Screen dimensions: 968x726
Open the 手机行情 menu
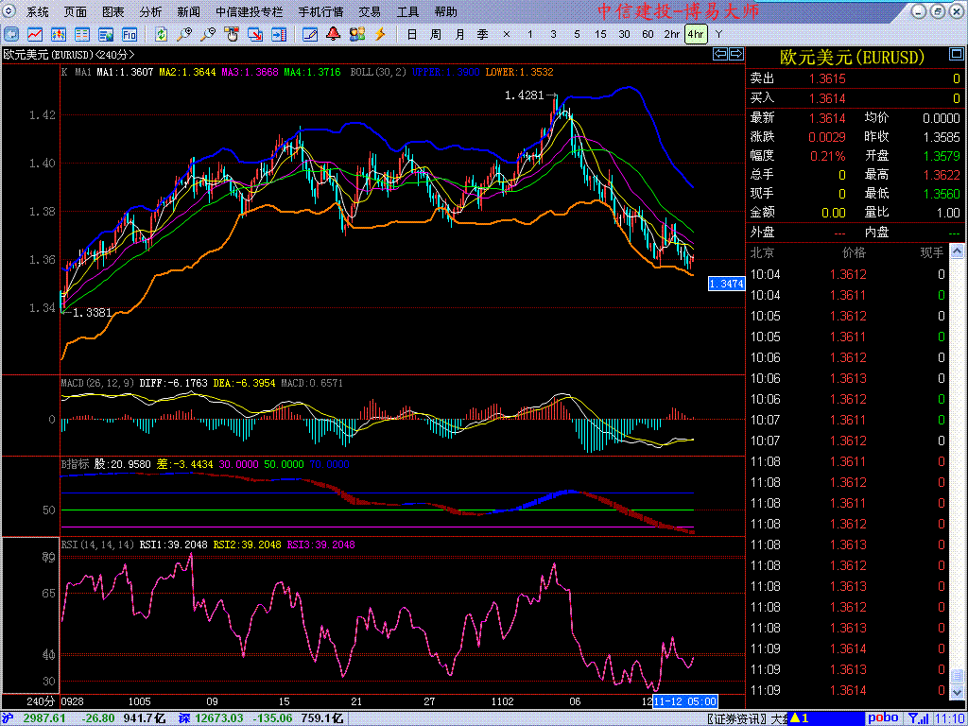pyautogui.click(x=321, y=11)
